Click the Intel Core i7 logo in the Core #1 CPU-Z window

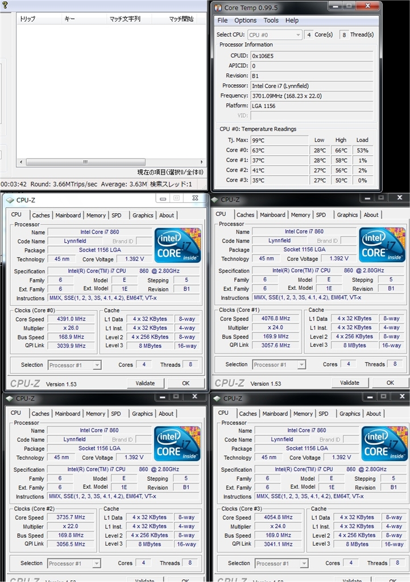click(x=382, y=244)
